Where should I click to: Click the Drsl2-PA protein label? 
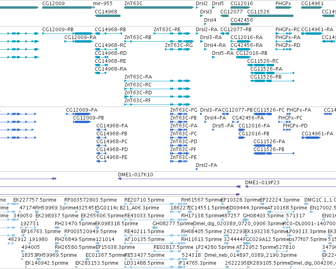(206, 165)
